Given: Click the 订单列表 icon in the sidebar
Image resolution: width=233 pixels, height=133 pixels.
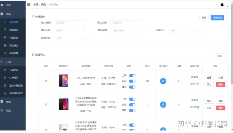Looking at the screenshot, I should click(x=5, y=70).
